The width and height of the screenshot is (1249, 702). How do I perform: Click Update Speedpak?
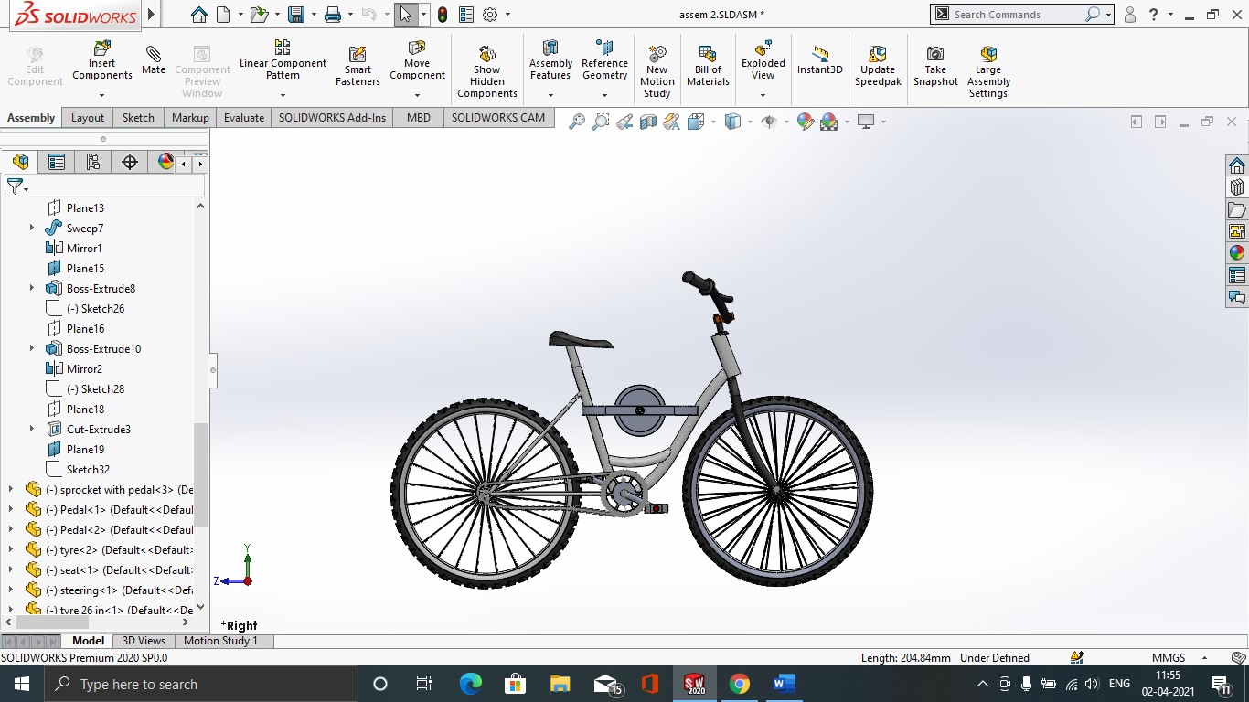click(878, 66)
